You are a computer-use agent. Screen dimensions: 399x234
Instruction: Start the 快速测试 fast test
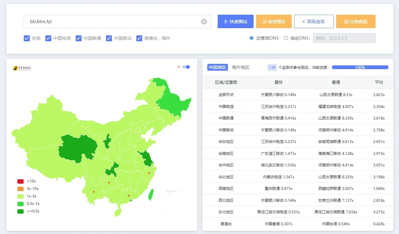[236, 22]
